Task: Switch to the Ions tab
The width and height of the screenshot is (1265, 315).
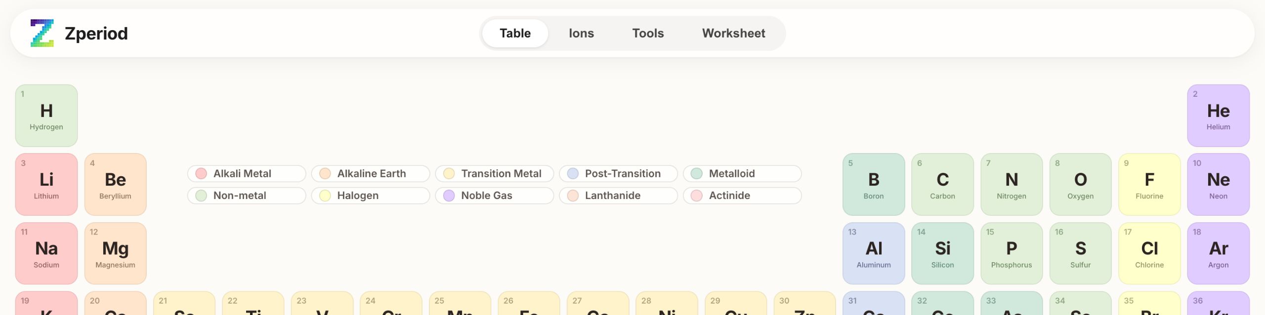Action: tap(581, 33)
